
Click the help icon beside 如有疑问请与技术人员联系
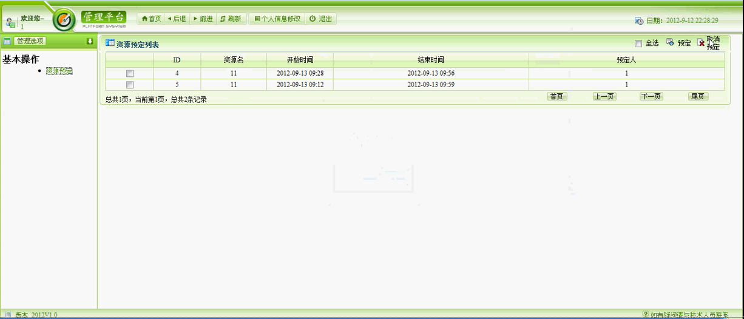pos(646,315)
